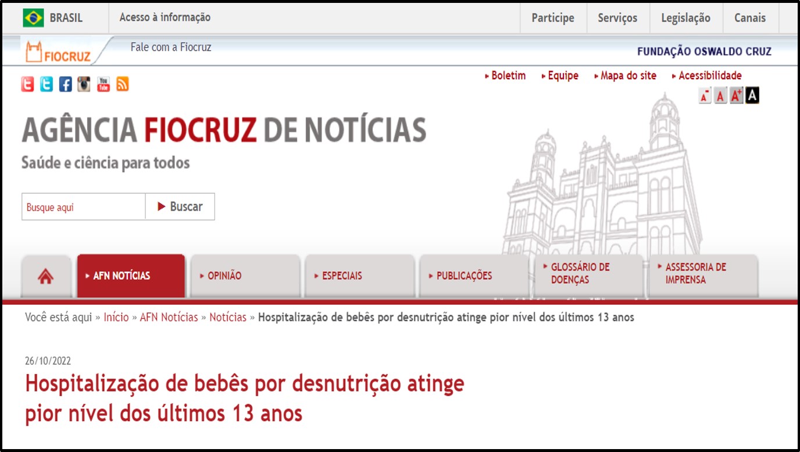This screenshot has height=452, width=800.
Task: Reset font size with normal A icon
Action: pos(721,96)
